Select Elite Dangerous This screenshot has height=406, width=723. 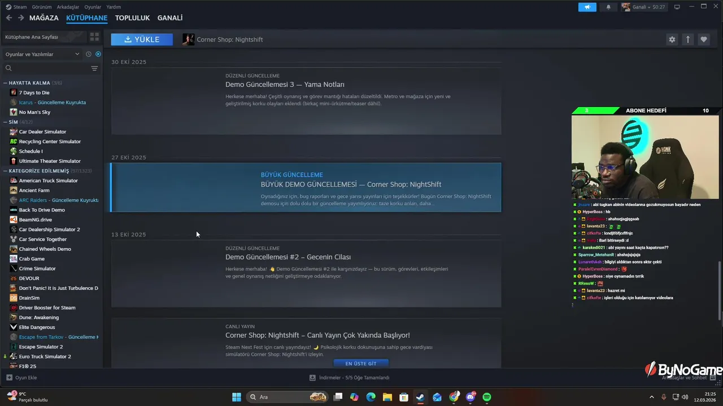(37, 327)
